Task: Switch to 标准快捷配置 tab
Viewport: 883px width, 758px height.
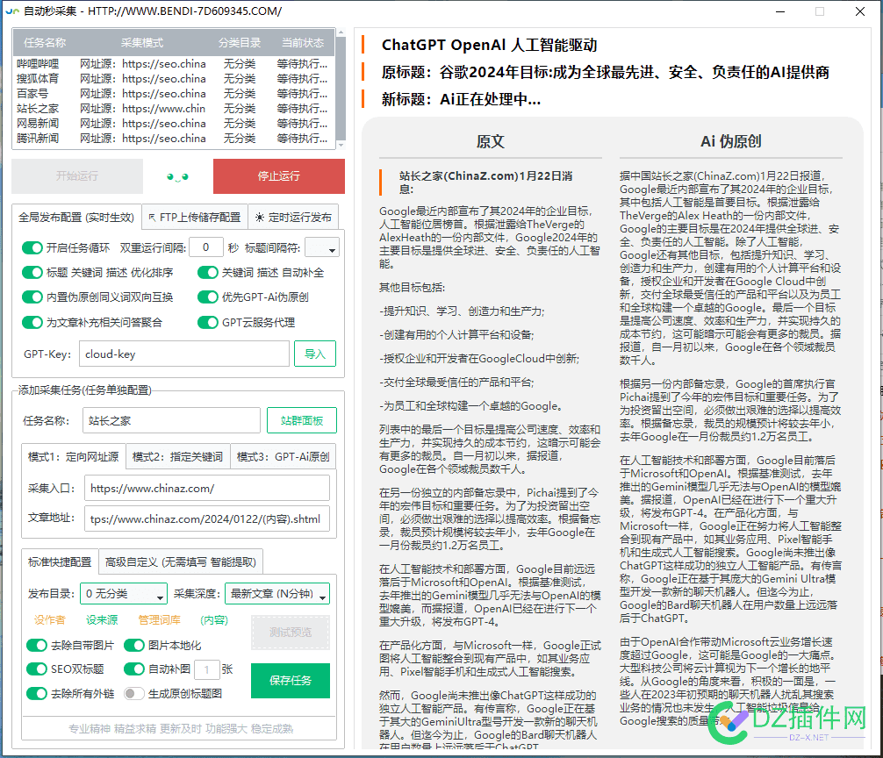Action: tap(60, 561)
